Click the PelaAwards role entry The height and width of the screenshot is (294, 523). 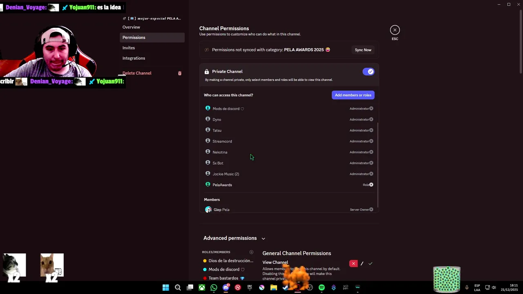point(289,185)
